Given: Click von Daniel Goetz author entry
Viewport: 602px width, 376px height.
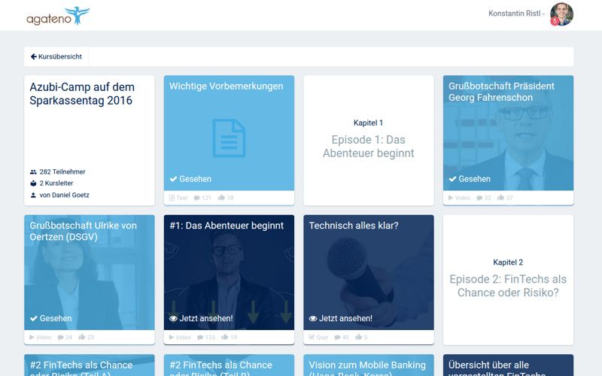Looking at the screenshot, I should click(x=60, y=195).
